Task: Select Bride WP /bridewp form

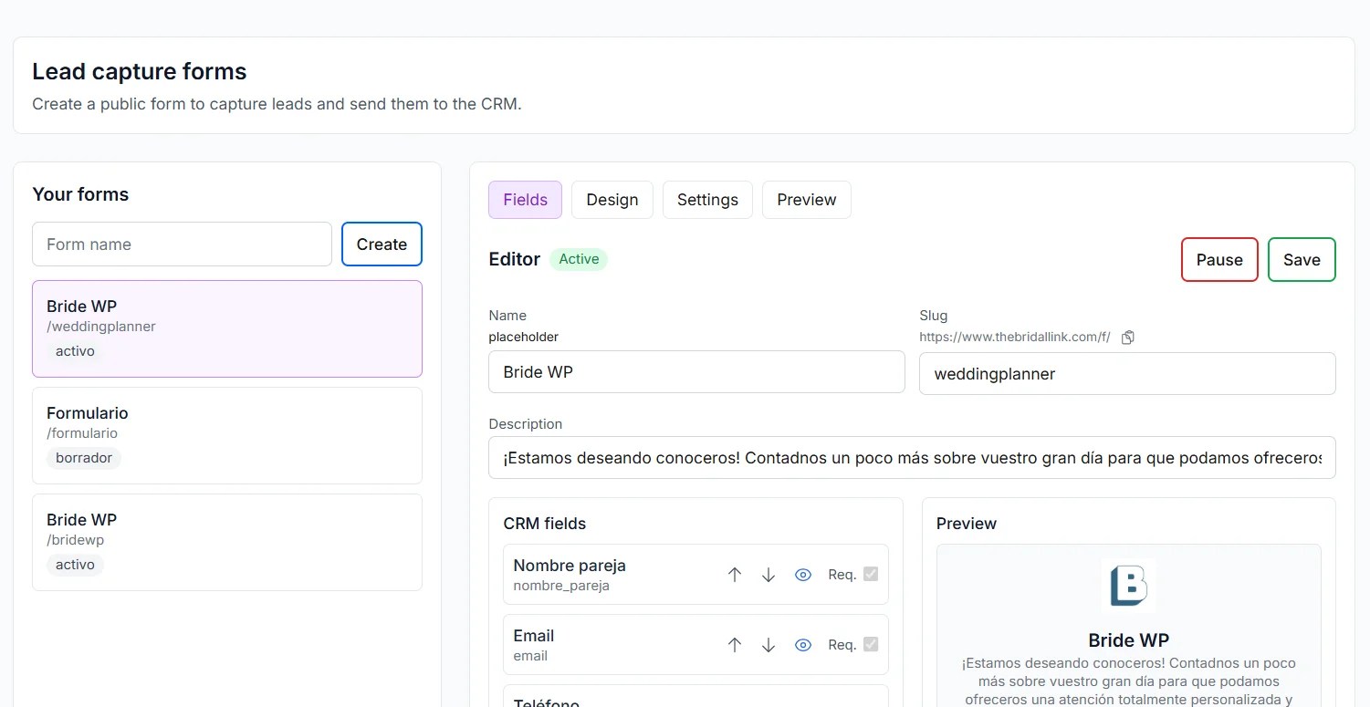Action: tap(227, 542)
